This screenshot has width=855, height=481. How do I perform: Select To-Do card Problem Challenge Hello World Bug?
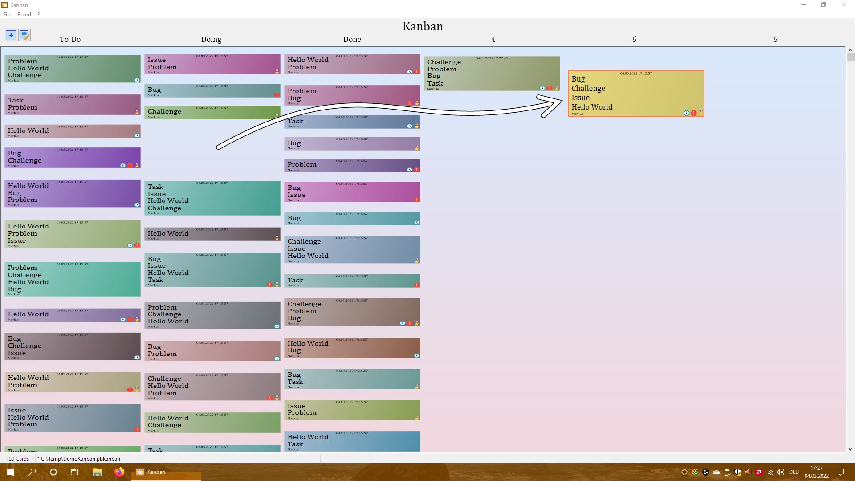point(73,279)
